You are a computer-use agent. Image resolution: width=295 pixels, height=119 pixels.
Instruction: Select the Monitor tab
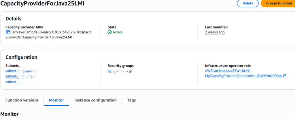pos(56,100)
